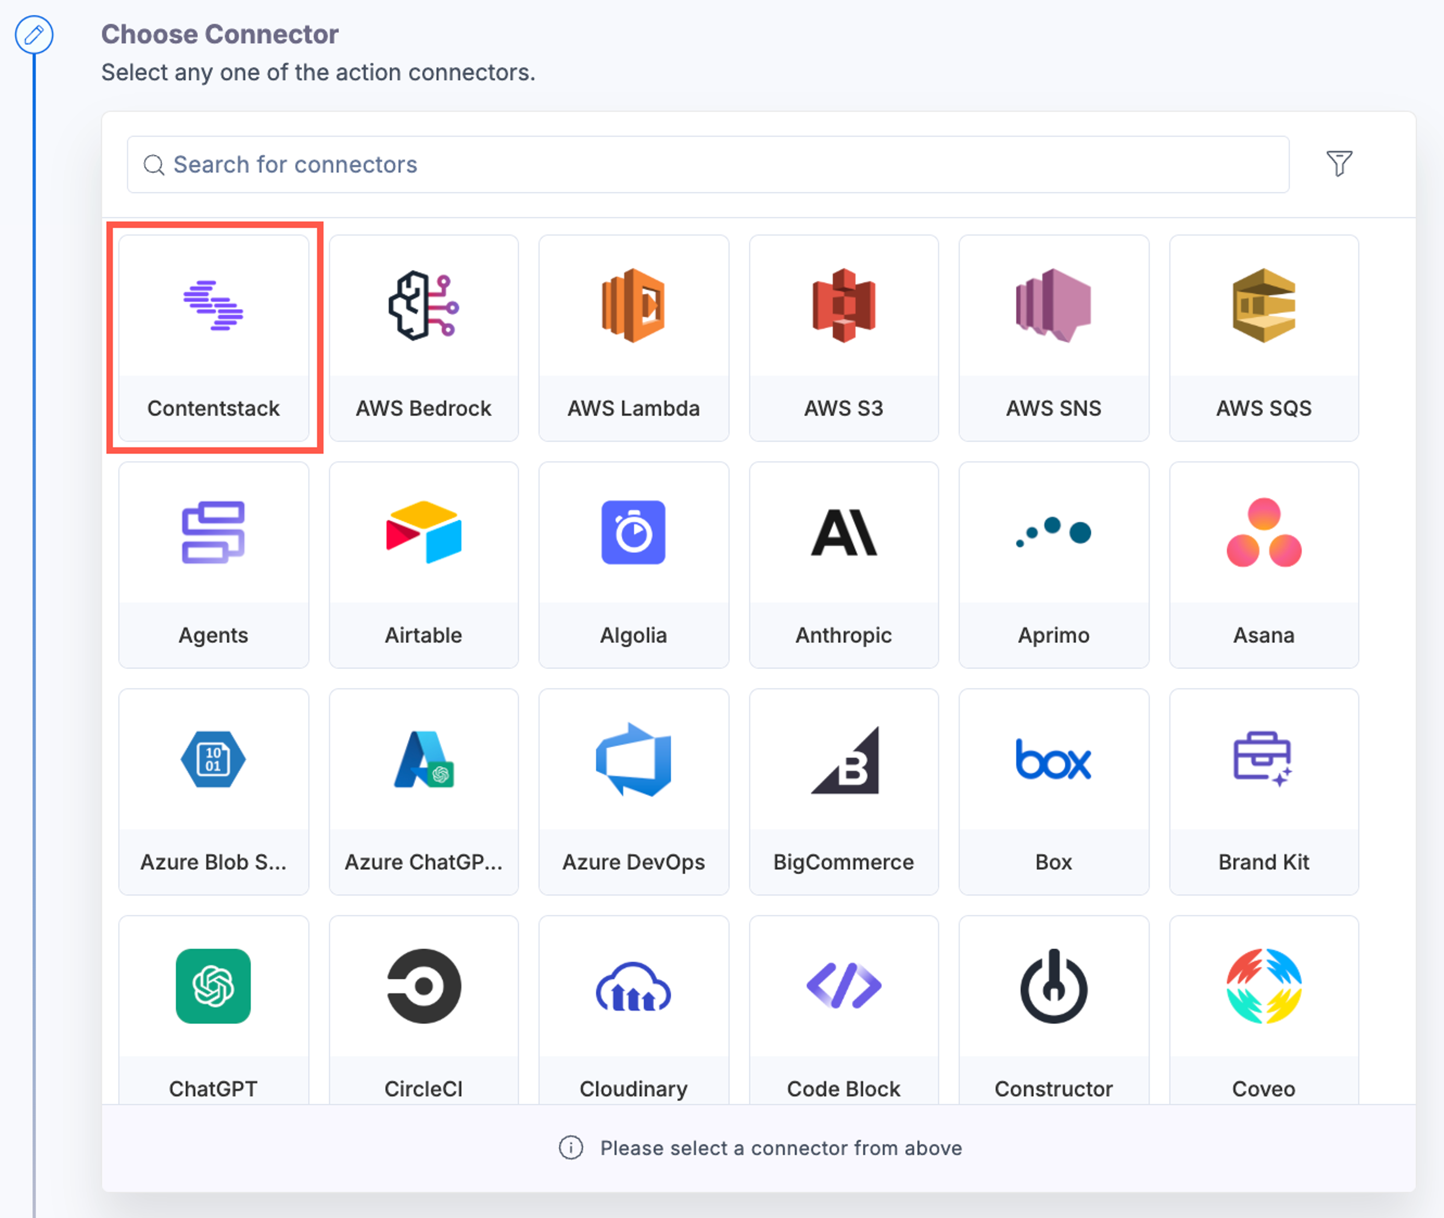Open the AWS SNS connector
Screen dimensions: 1444x1218
(1054, 338)
